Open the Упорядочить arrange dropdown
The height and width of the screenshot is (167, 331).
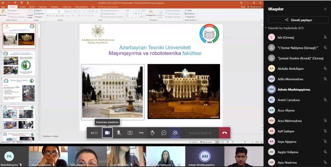[151, 13]
